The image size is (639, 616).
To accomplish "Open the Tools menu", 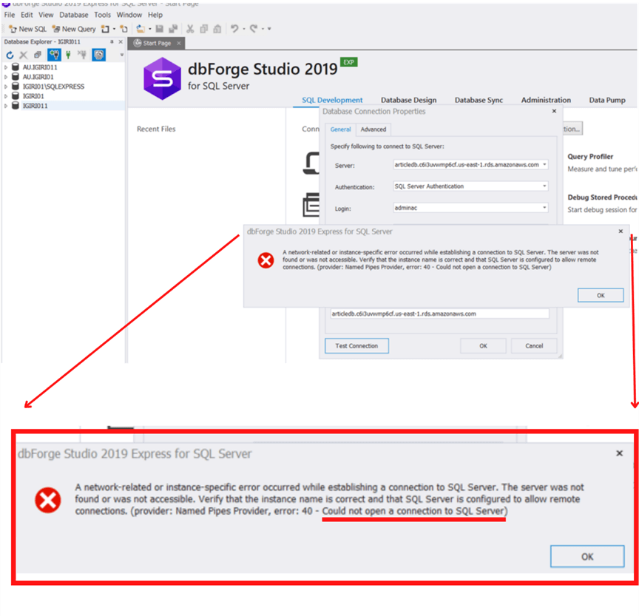I will 102,15.
